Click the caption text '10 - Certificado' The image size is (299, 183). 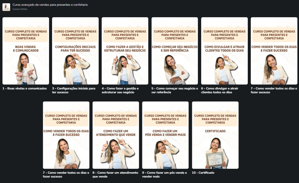click(203, 173)
